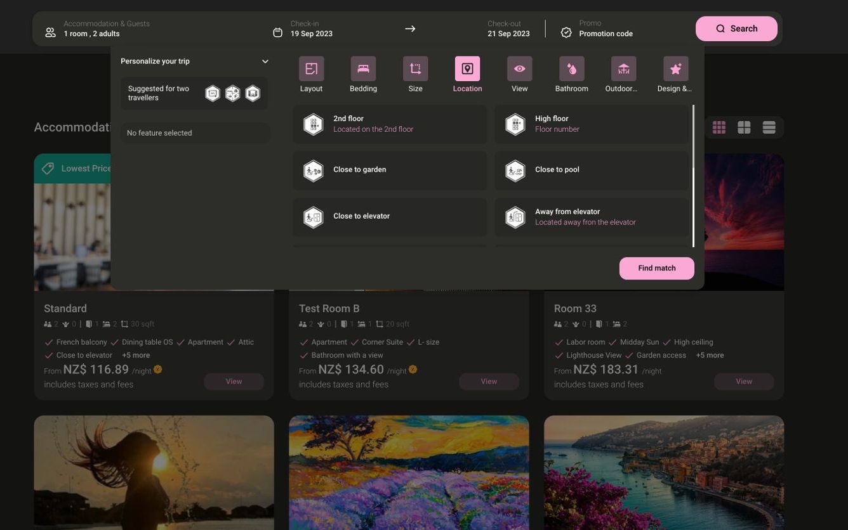Toggle the Close to elevator feature
This screenshot has width=848, height=530.
pos(390,217)
